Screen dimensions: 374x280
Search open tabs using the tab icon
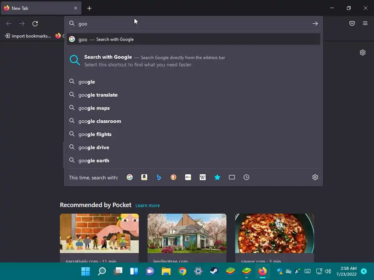click(x=232, y=177)
